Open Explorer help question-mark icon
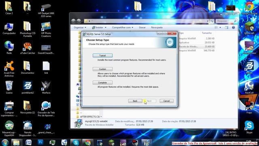259x146 pixels. 234,28
